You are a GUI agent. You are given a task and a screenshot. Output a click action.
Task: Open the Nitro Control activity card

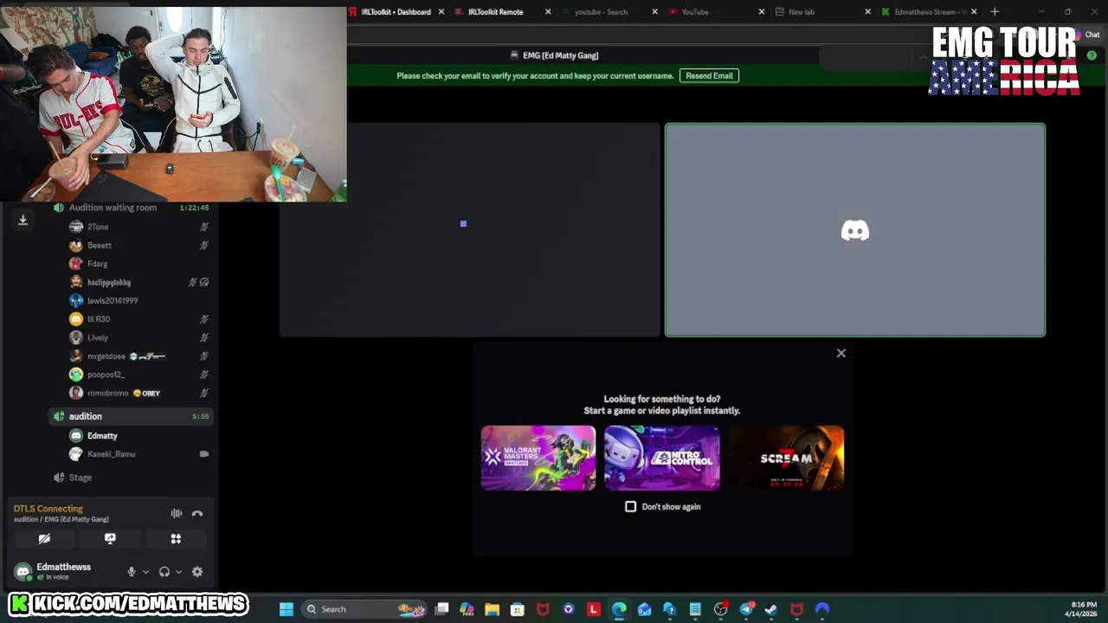(x=662, y=458)
